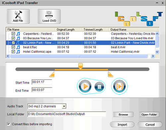Click the music note icon for Hotel California
The image size is (166, 130).
coord(18,52)
